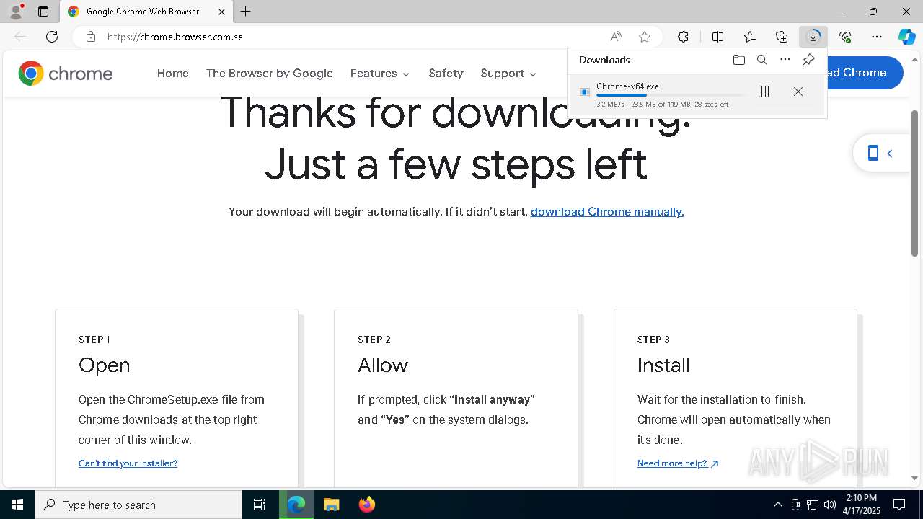Toggle the Downloads toolbar button
Viewport: 923px width, 519px height.
pyautogui.click(x=813, y=37)
